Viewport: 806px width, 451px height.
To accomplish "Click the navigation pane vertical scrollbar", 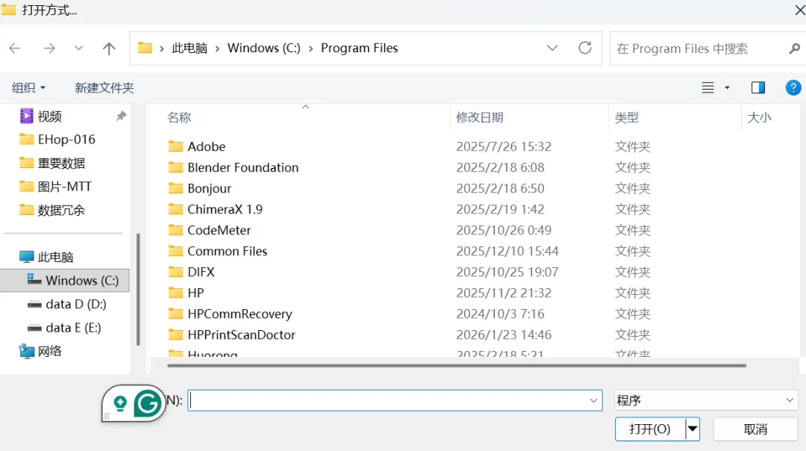I will tap(138, 290).
